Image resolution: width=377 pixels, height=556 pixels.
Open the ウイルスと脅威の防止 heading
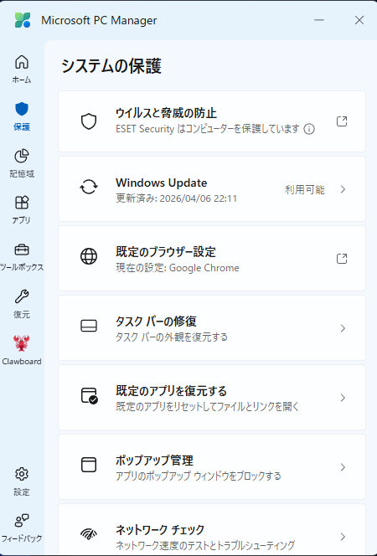(166, 113)
